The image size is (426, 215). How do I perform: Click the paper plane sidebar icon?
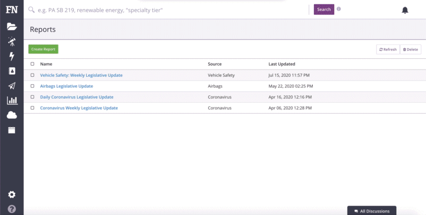coord(12,86)
